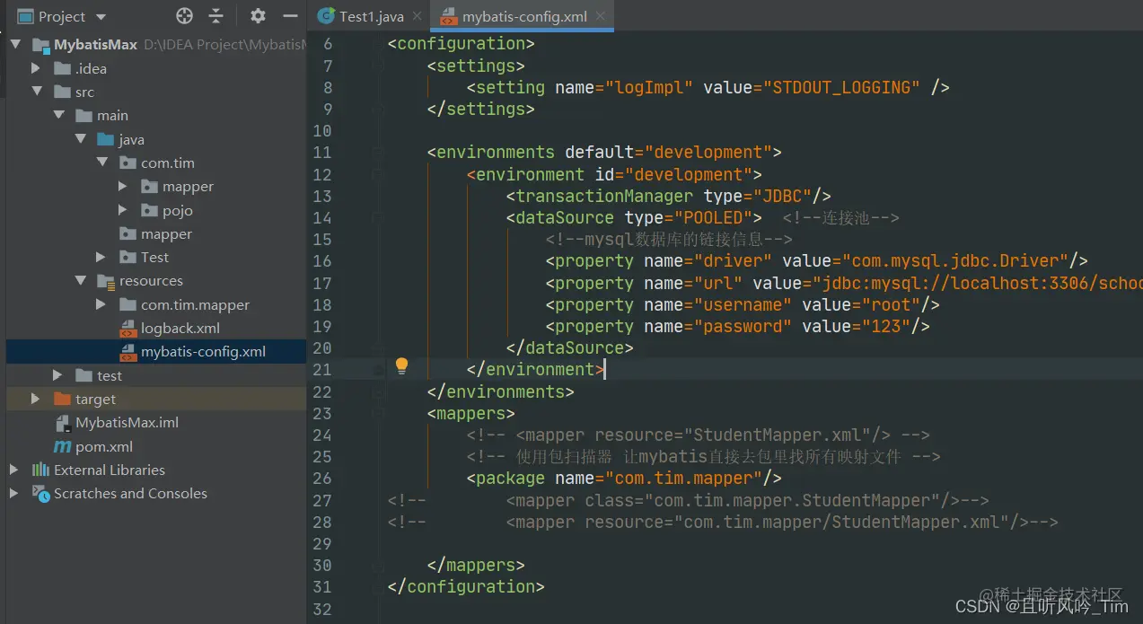Select logback.xml in the project tree
Image resolution: width=1143 pixels, height=624 pixels.
point(156,329)
